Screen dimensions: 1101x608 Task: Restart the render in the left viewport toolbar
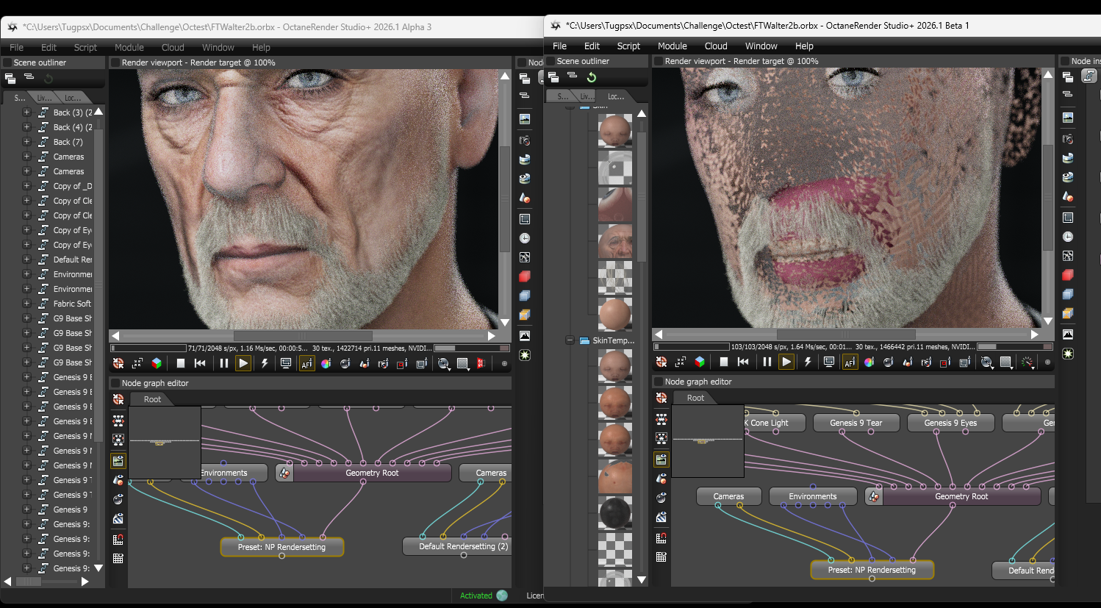tap(200, 363)
